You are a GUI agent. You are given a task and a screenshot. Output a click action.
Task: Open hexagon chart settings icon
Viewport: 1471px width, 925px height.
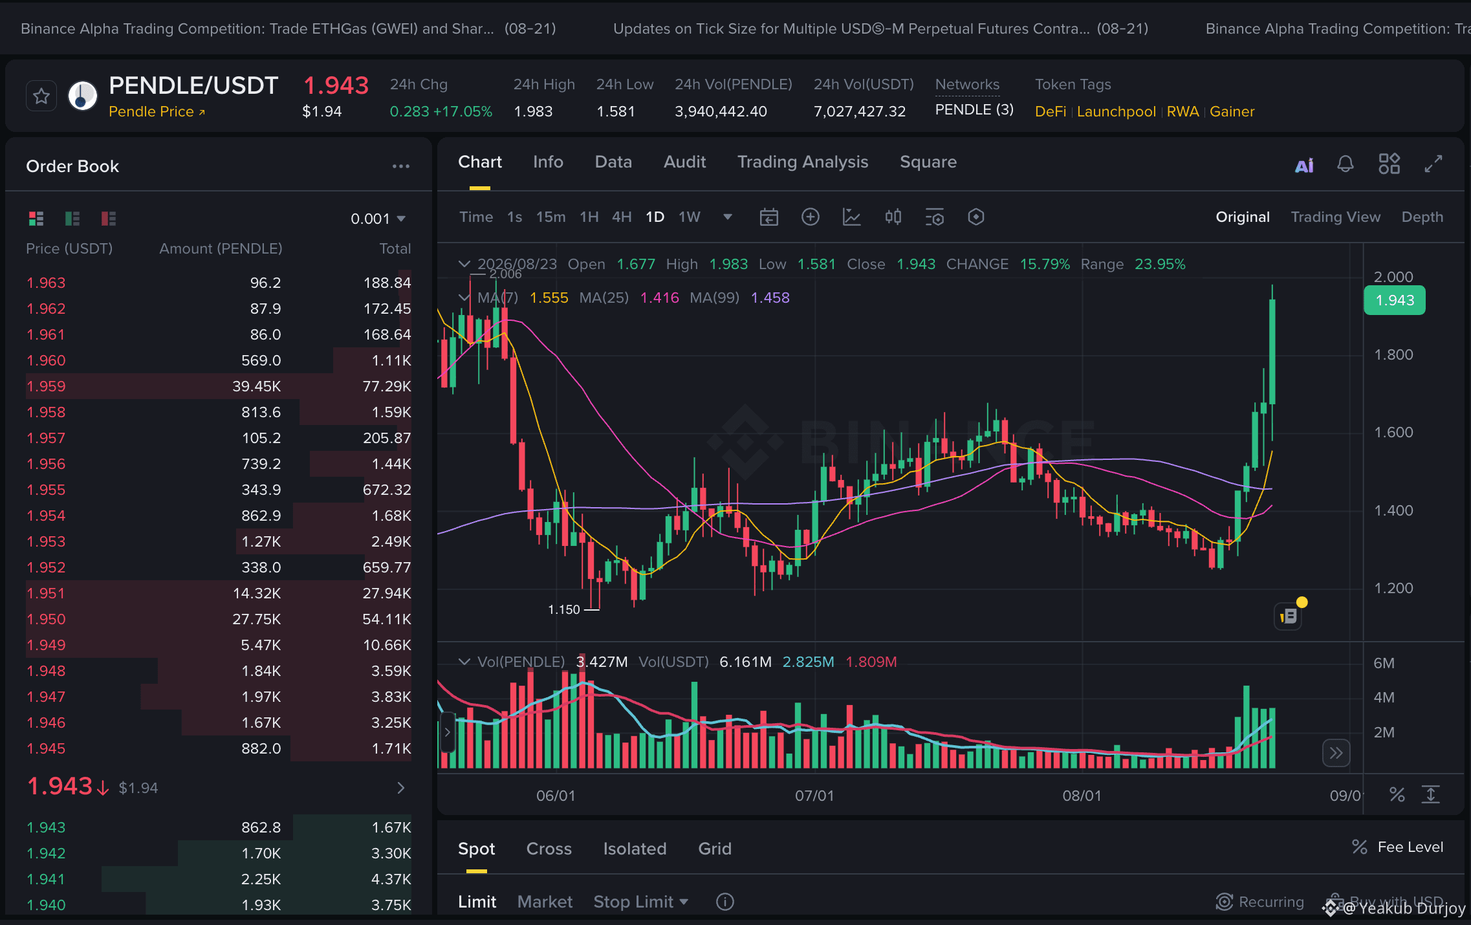point(975,217)
